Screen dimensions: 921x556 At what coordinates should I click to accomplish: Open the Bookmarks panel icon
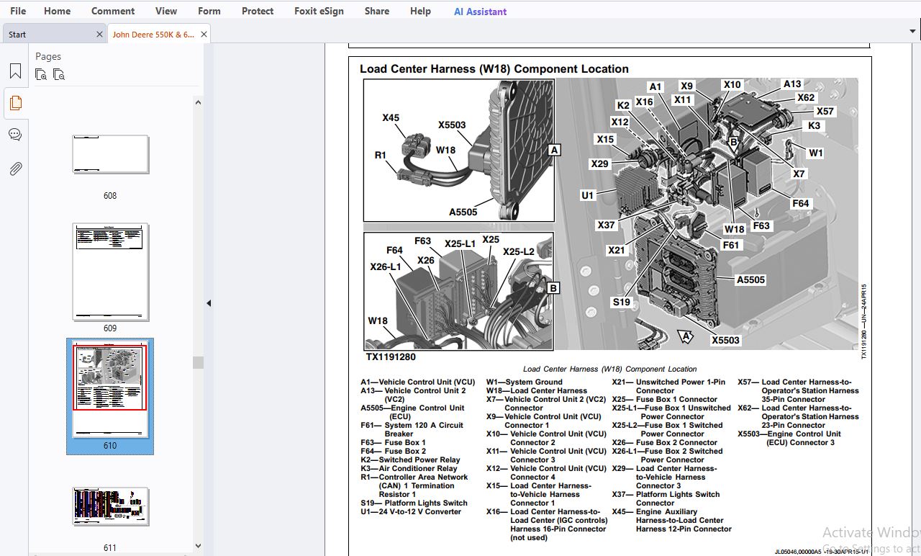tap(15, 71)
